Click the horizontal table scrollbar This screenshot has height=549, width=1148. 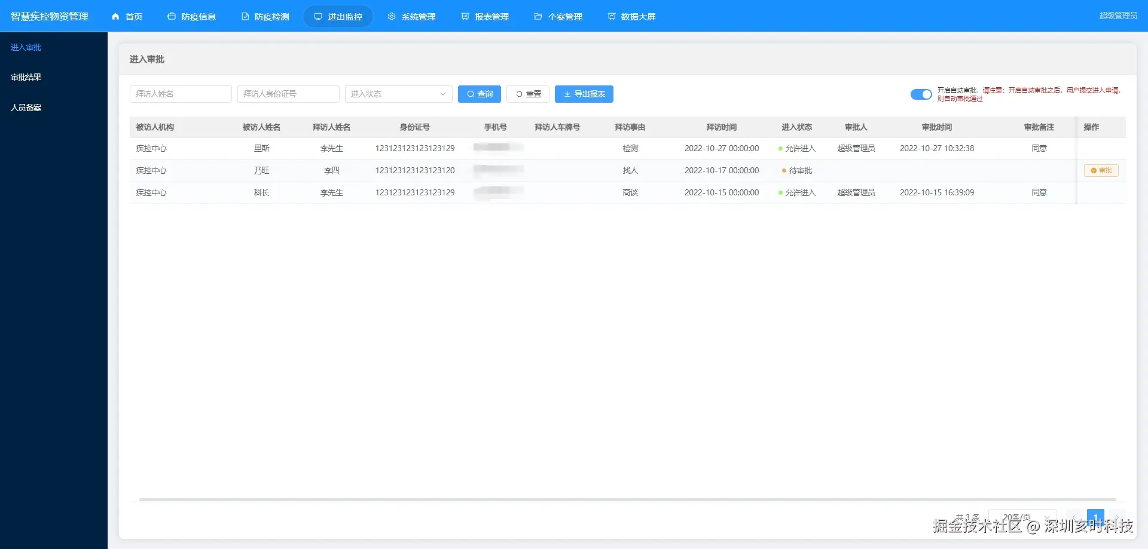point(628,499)
